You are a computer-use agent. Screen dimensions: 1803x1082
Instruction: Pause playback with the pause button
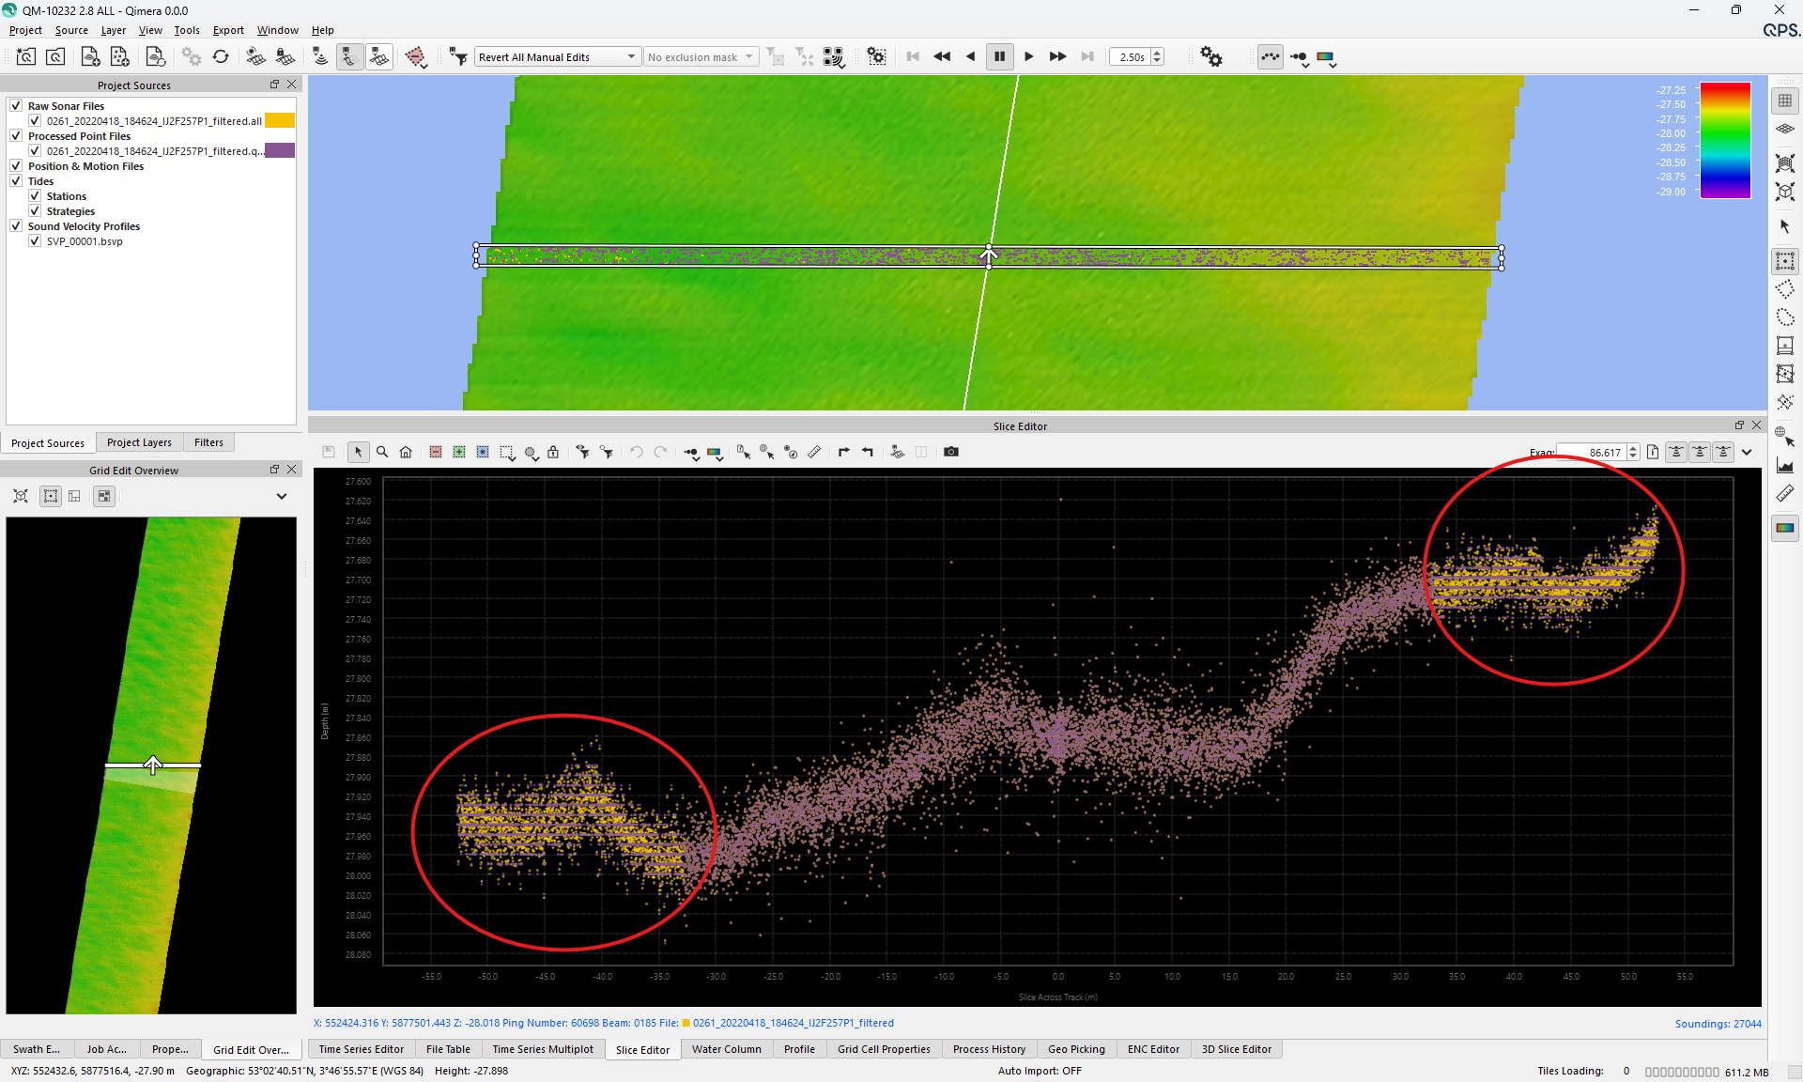coord(1000,56)
